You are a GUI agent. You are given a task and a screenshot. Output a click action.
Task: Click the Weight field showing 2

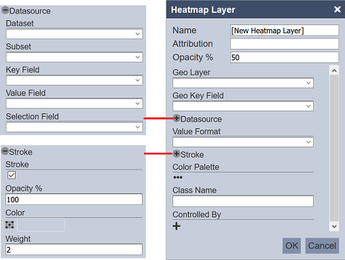coord(74,250)
